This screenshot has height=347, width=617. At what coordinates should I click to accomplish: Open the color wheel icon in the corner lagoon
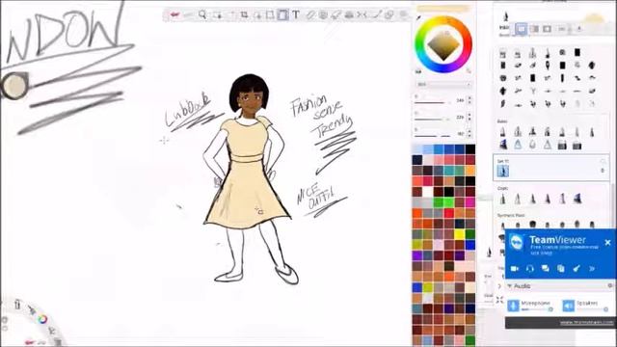[x=42, y=319]
